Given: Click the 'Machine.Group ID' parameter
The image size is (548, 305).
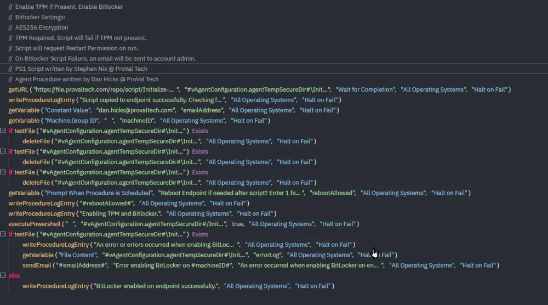Looking at the screenshot, I should [x=72, y=120].
